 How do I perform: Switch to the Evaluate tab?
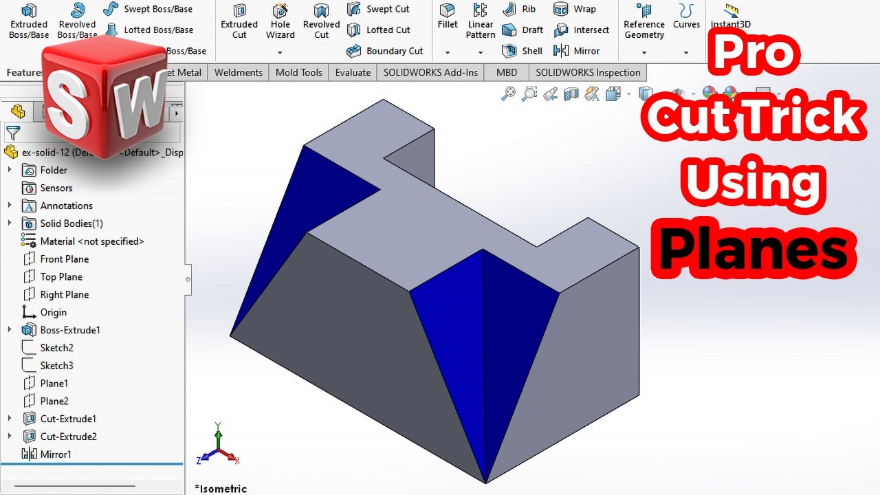(x=353, y=72)
